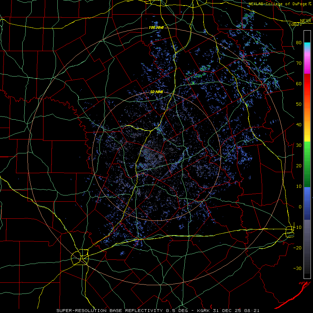Viewport: 313px width, 313px height.
Task: Click the 10 value on the color scale
Action: pos(299,186)
